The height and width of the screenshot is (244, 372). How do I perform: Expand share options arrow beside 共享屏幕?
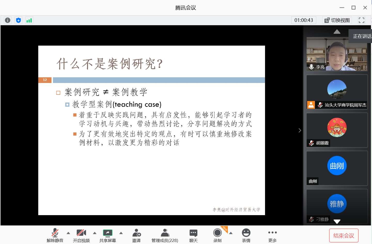click(121, 233)
